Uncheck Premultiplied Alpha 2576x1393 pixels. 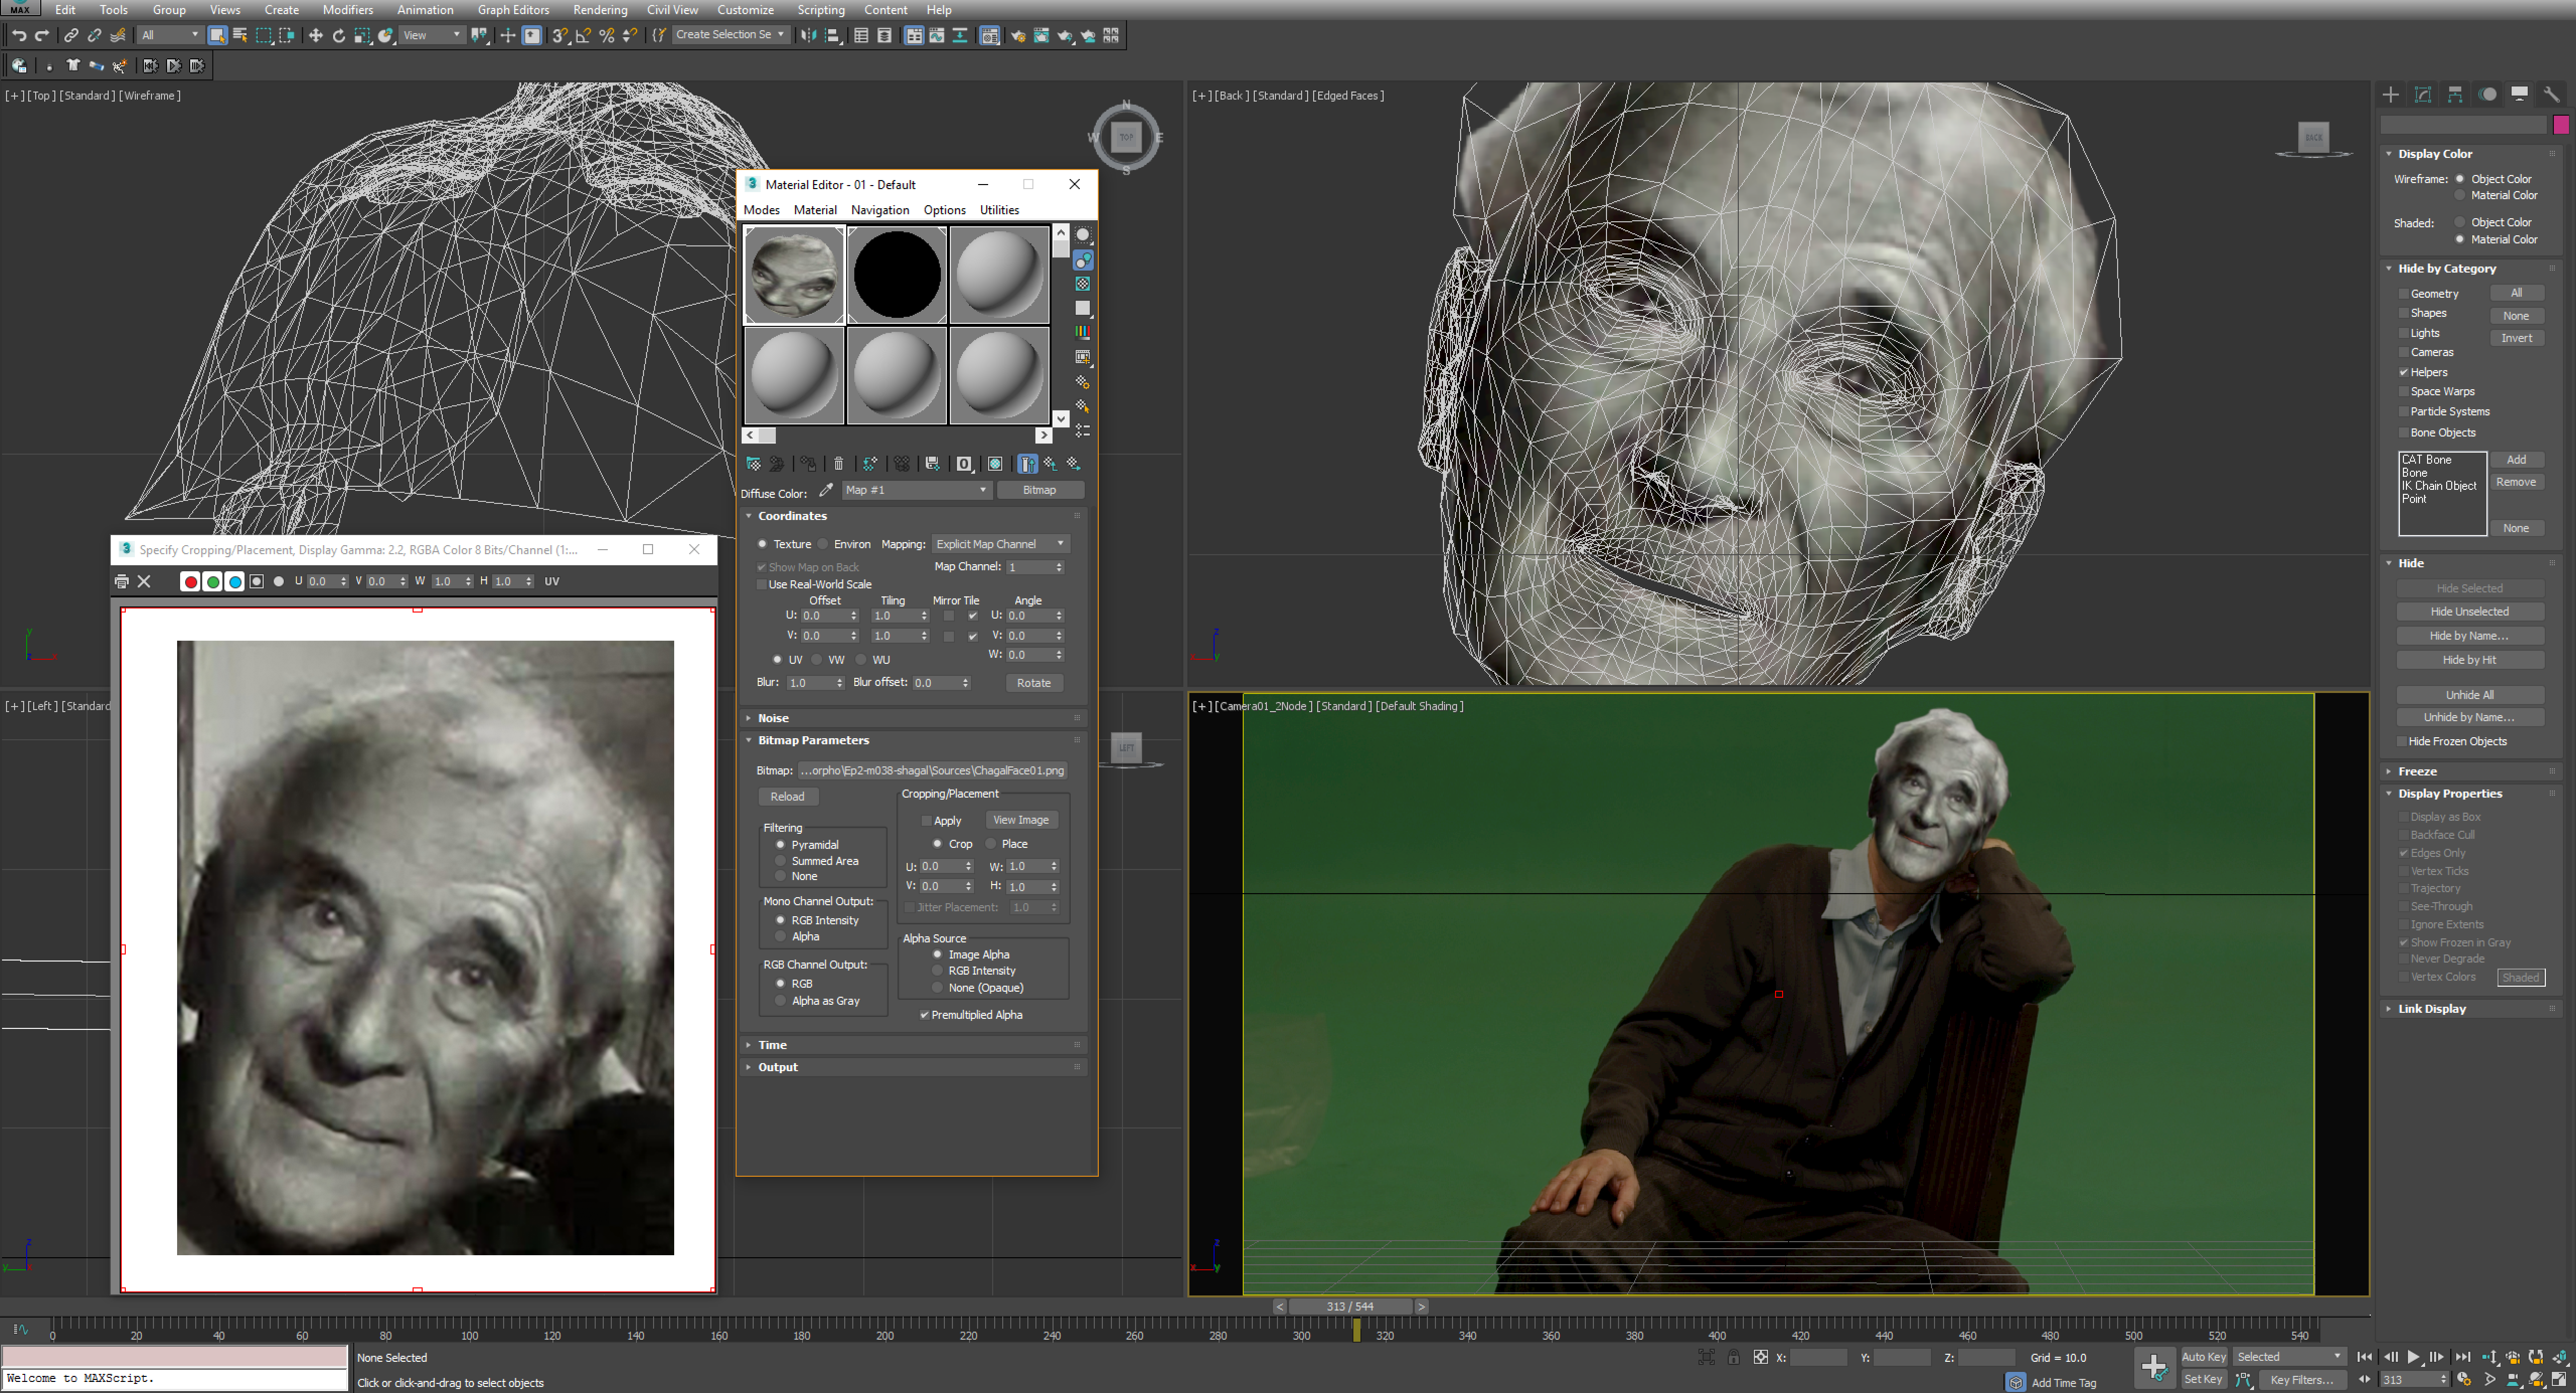tap(924, 1015)
